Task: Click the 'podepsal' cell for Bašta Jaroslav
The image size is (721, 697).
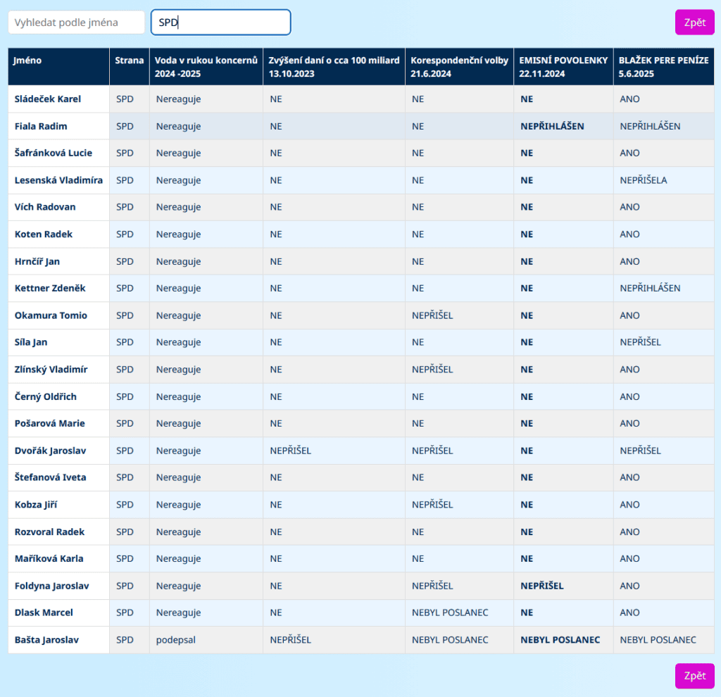Action: [175, 640]
